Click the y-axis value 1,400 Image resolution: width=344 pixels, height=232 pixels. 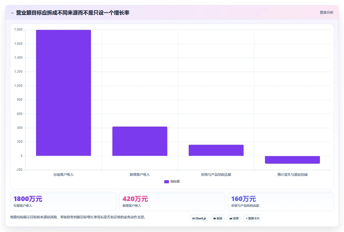coord(18,58)
